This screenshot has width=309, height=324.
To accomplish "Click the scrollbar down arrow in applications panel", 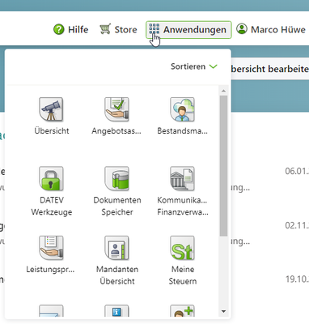I will coord(223,312).
